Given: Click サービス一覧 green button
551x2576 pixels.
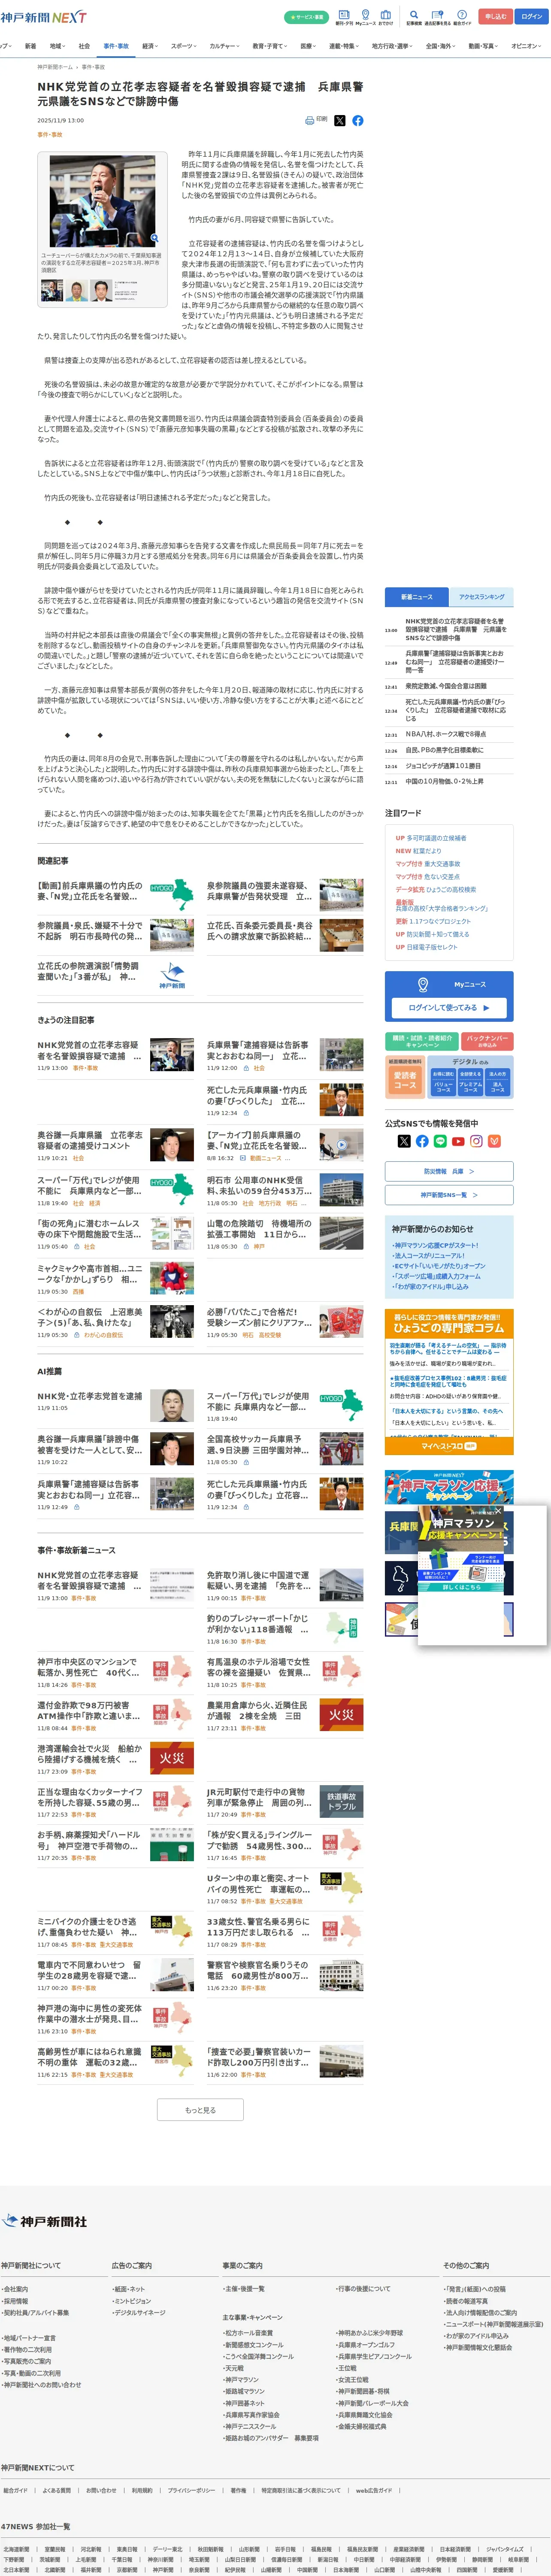Looking at the screenshot, I should [306, 17].
